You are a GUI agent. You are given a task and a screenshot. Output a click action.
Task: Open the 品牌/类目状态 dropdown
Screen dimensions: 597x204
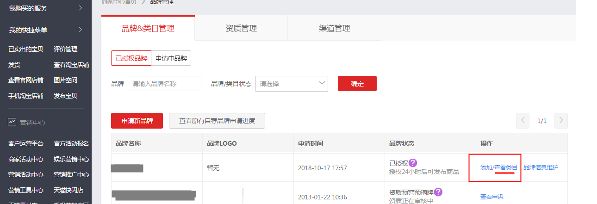(292, 84)
